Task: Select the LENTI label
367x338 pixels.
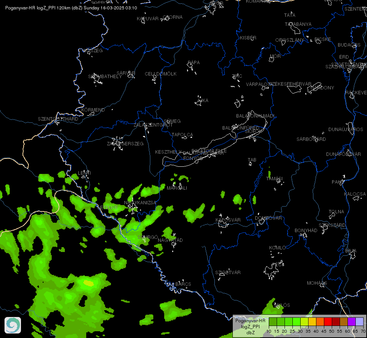Action: click(84, 173)
